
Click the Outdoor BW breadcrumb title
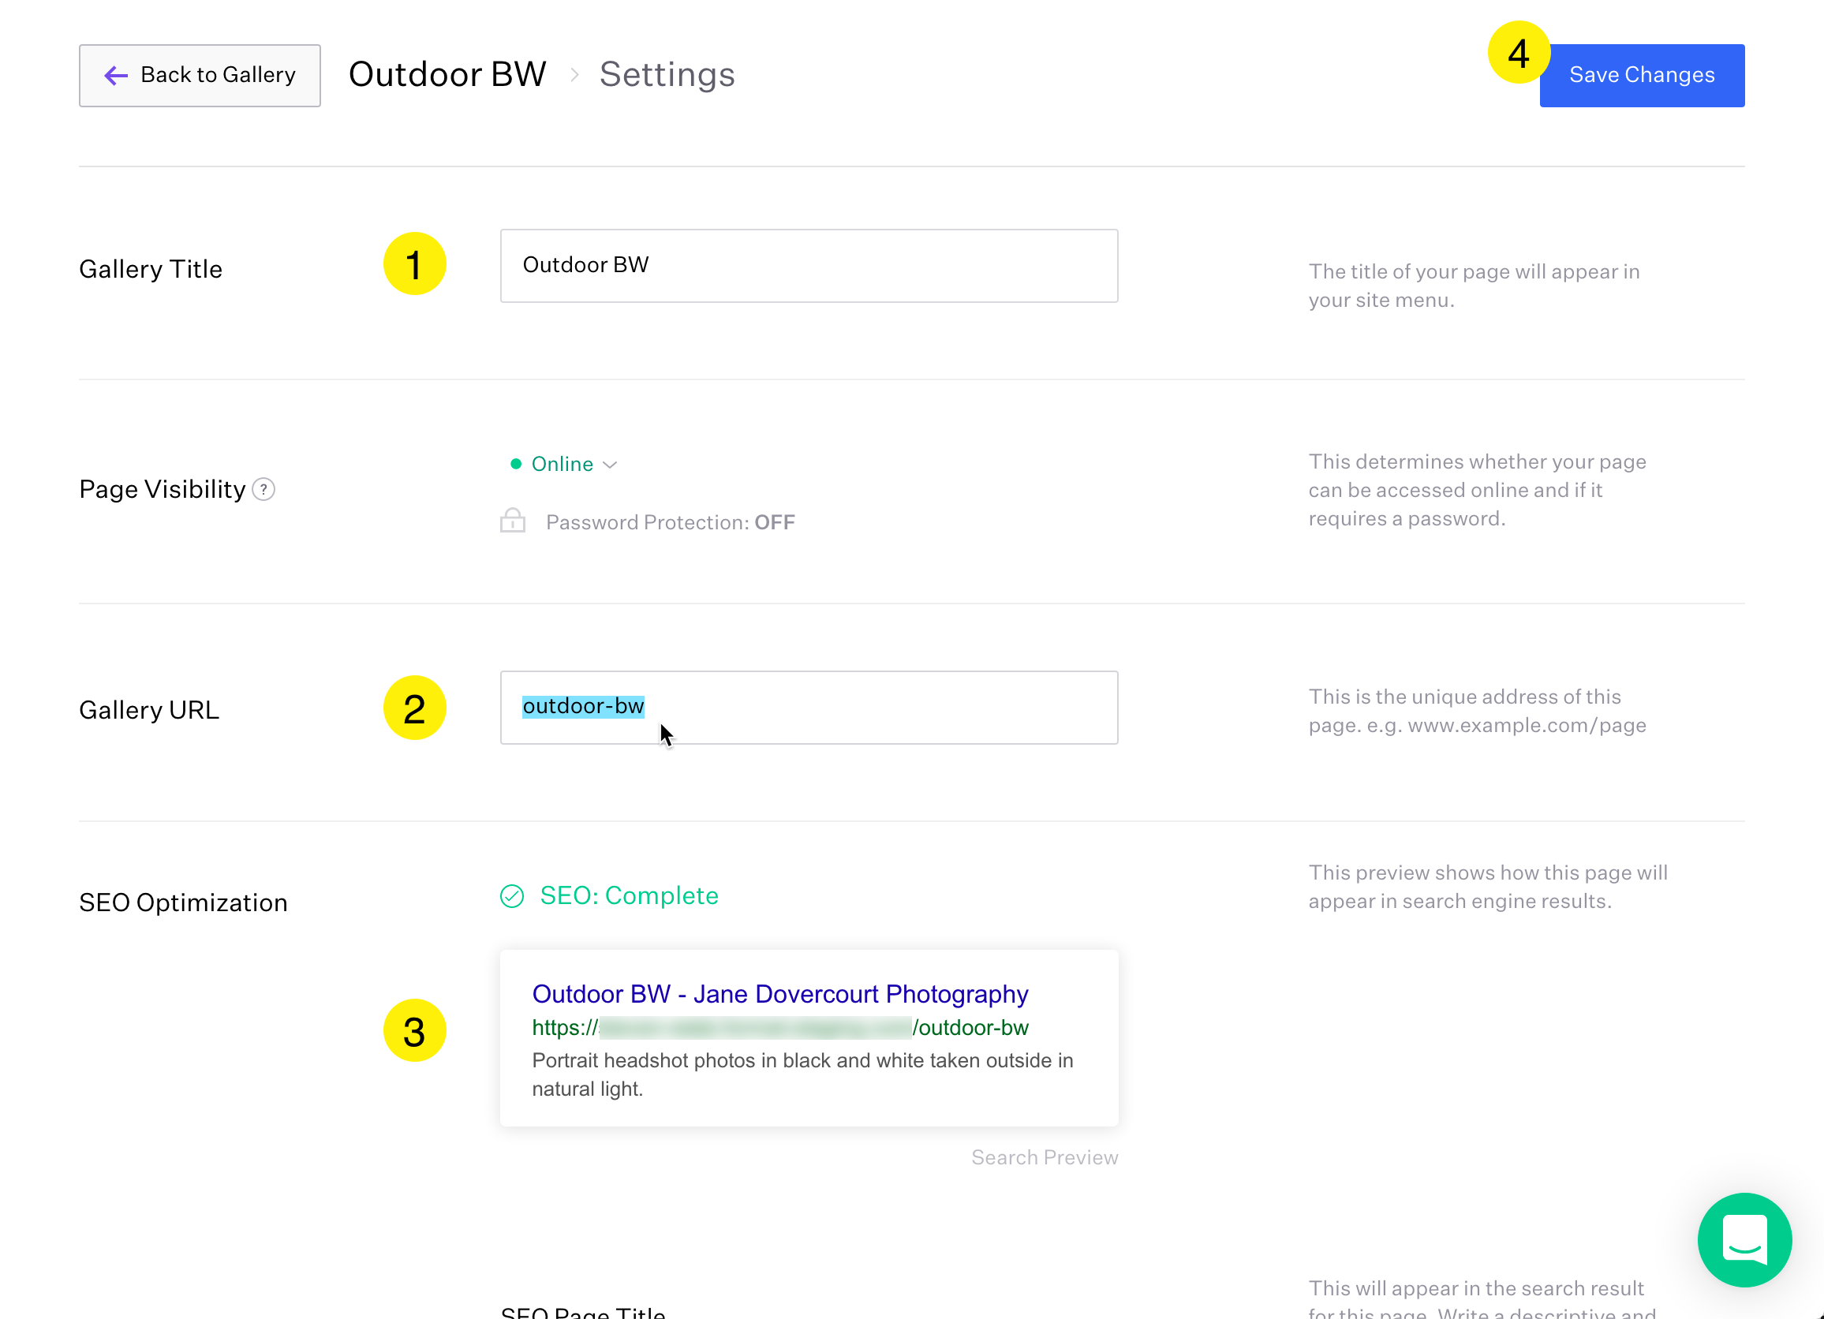pyautogui.click(x=447, y=73)
